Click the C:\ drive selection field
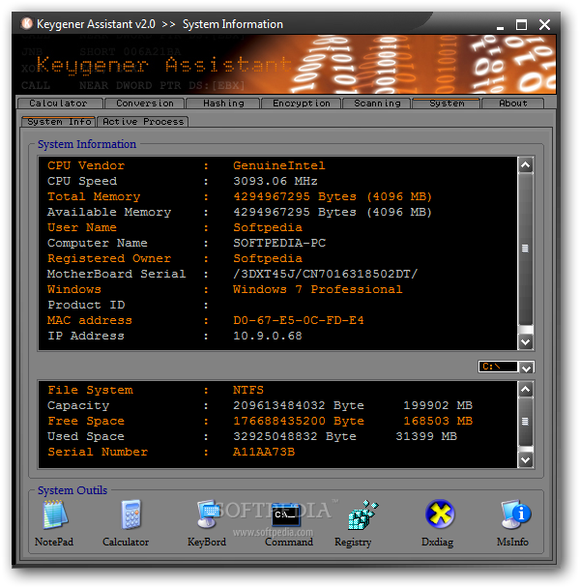580x588 pixels. [498, 367]
